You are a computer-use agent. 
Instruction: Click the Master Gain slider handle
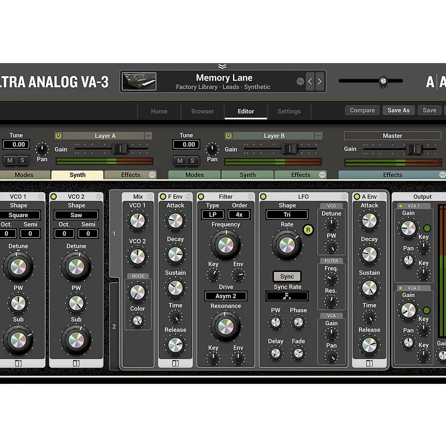(x=414, y=148)
